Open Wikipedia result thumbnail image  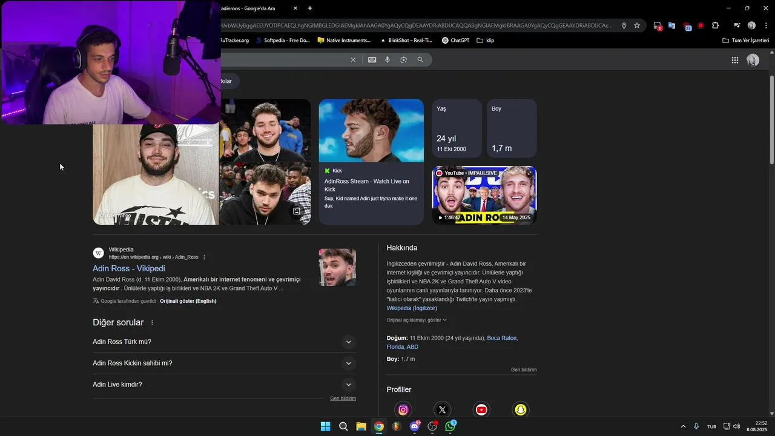click(x=337, y=267)
